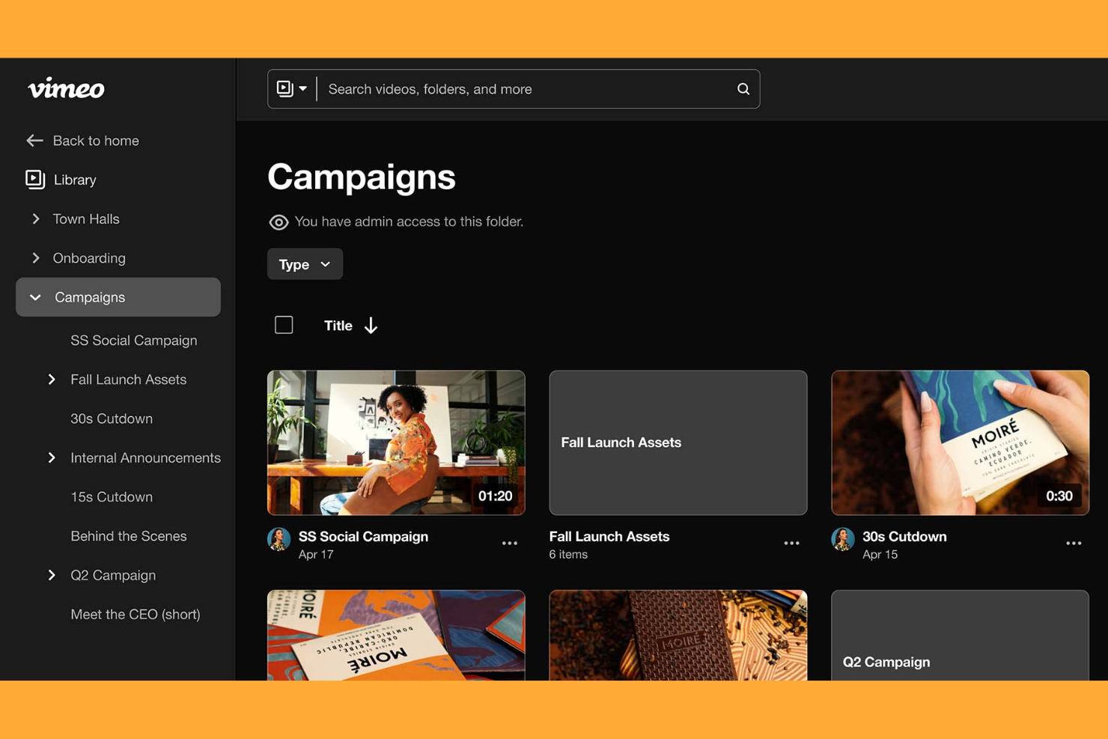The width and height of the screenshot is (1108, 739).
Task: Toggle the Title sort direction
Action: coord(371,326)
